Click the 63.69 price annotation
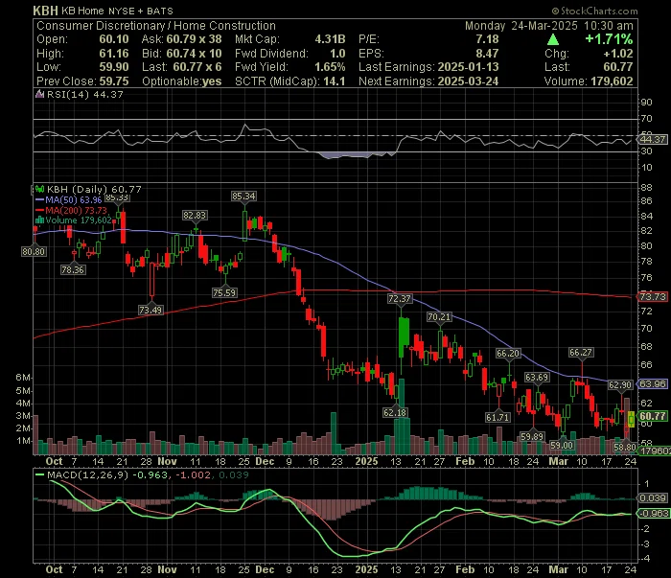Viewport: 671px width, 578px height. pos(537,377)
